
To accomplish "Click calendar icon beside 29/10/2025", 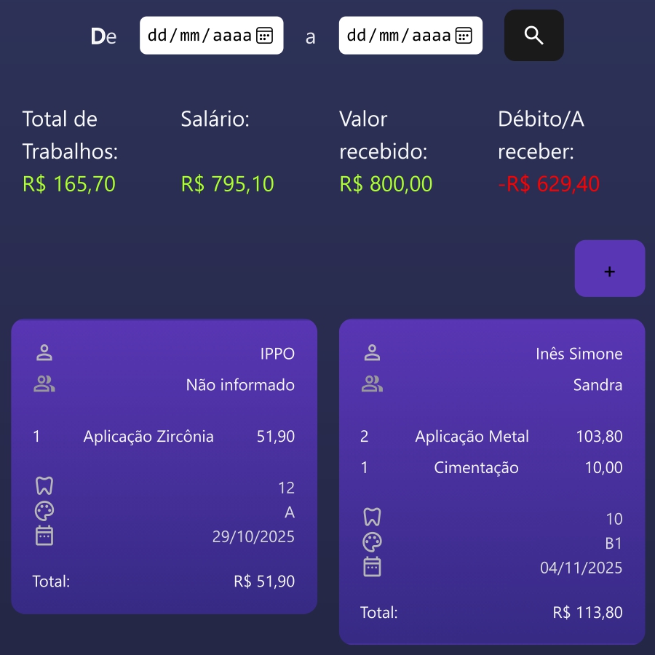I will click(x=44, y=536).
